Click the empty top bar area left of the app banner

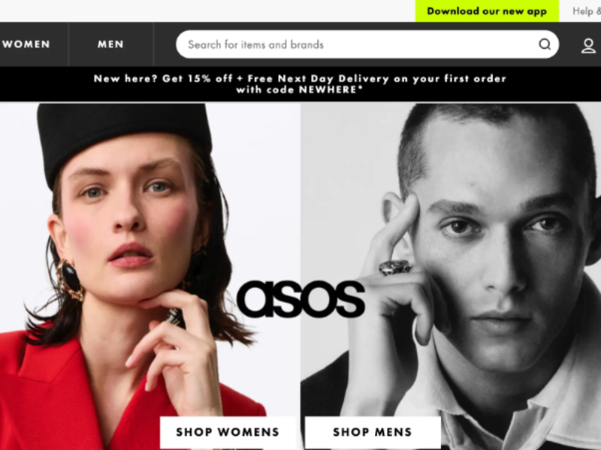click(x=207, y=10)
